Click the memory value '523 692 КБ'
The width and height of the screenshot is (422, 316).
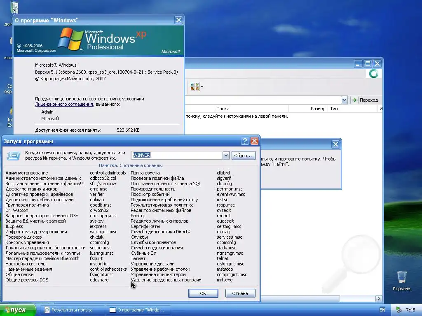click(x=128, y=130)
